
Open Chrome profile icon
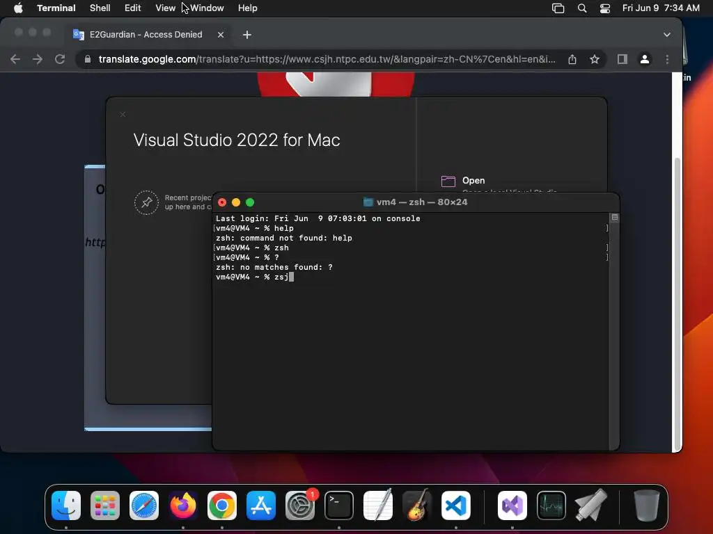[644, 59]
